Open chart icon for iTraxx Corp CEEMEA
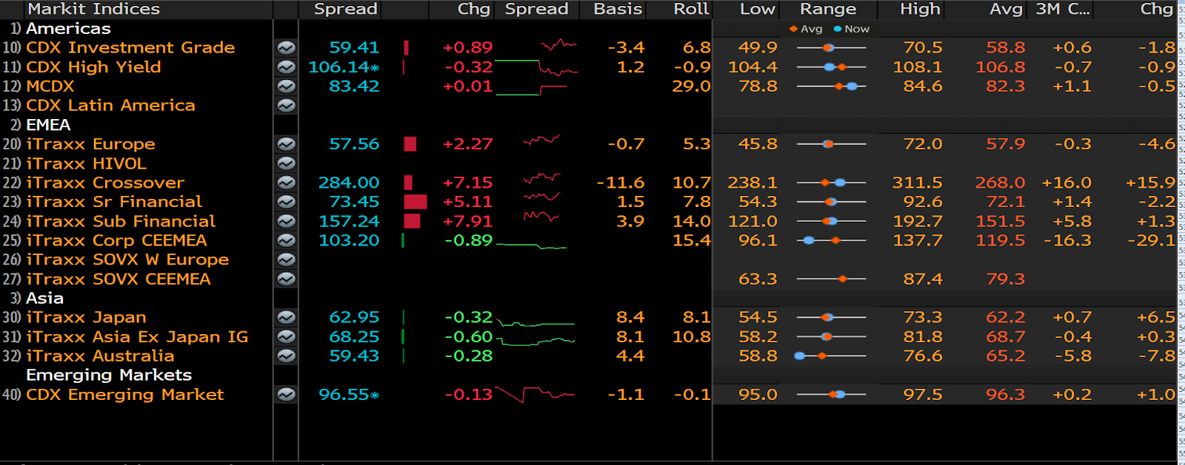 coord(286,240)
